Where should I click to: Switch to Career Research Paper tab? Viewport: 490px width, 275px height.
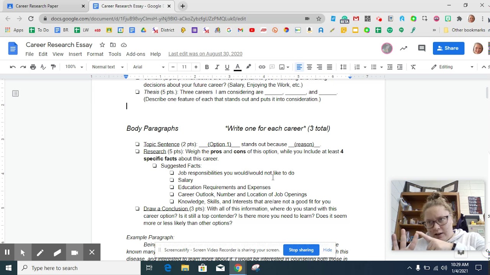point(45,6)
